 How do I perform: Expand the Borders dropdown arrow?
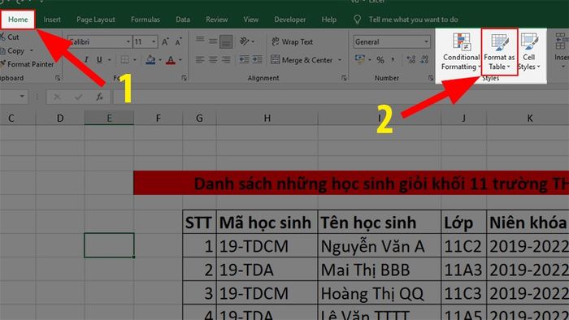click(135, 60)
